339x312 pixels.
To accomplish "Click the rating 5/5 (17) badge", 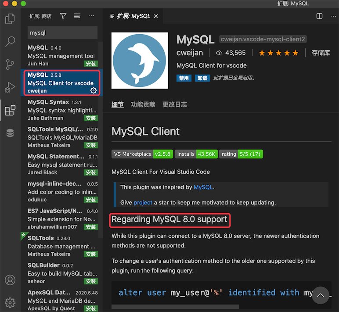I will (241, 154).
